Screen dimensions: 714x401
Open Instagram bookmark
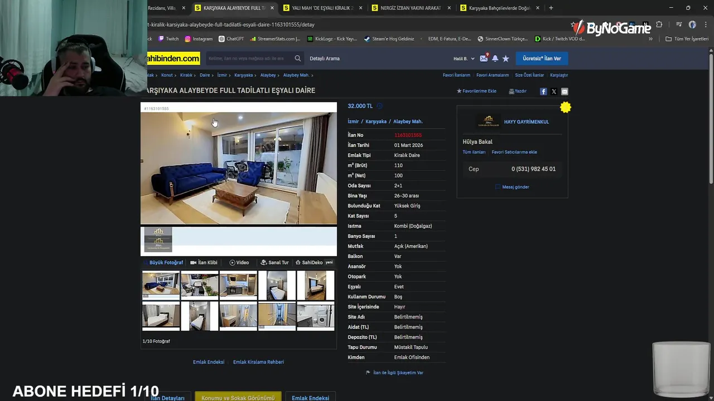[x=199, y=39]
